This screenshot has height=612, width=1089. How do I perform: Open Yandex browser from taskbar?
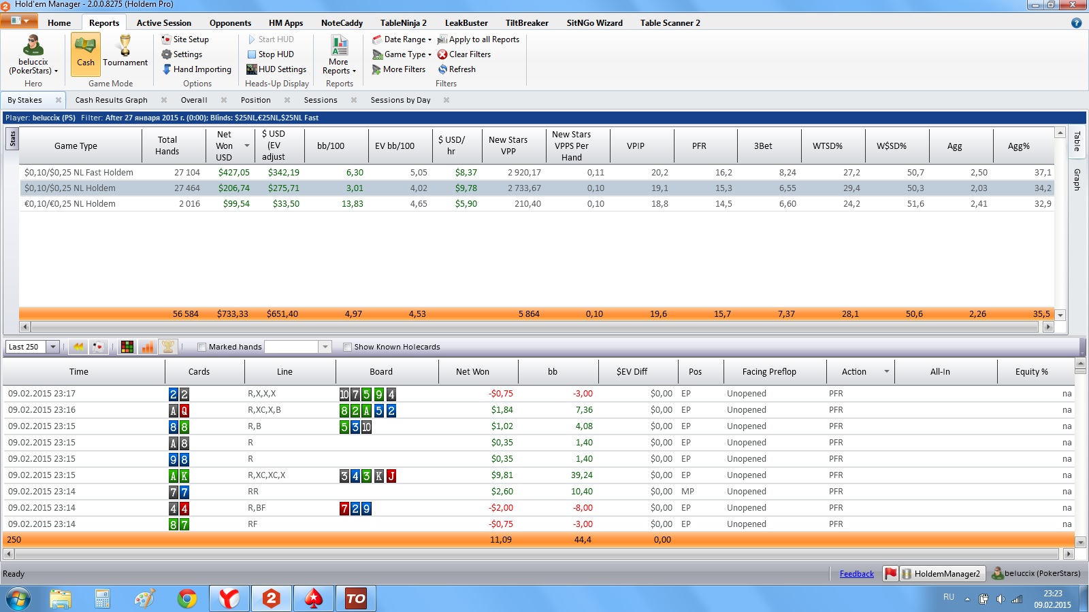click(x=229, y=598)
